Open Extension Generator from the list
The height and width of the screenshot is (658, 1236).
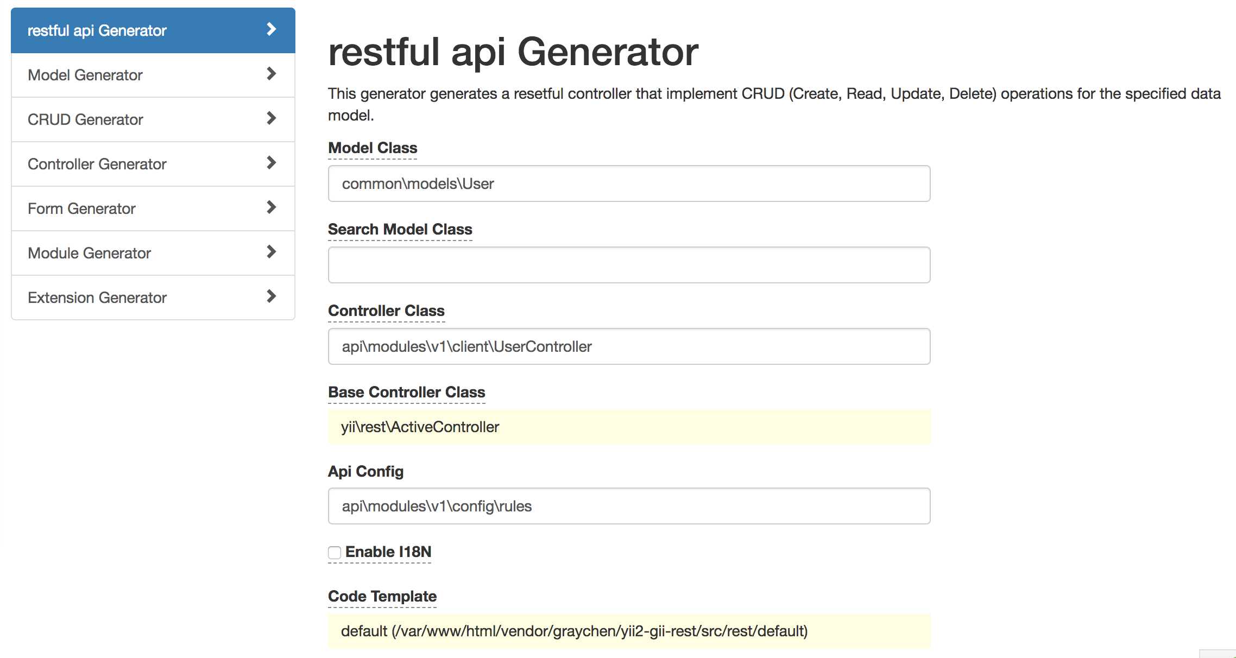153,298
